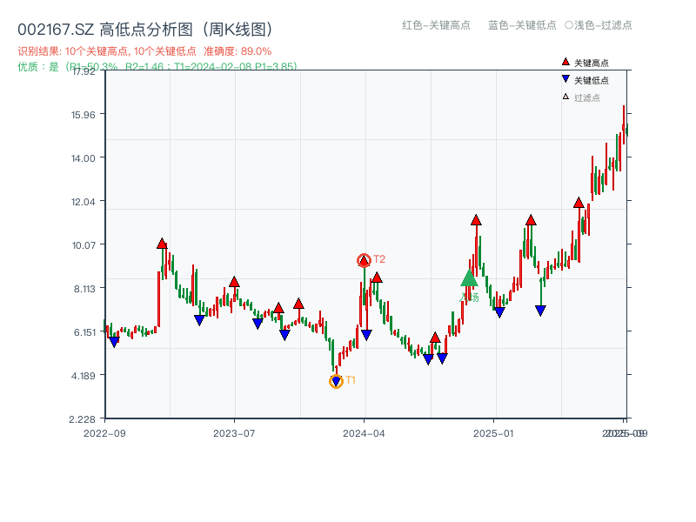
Task: Click the blue low triangle directly below T2
Action: pos(366,335)
